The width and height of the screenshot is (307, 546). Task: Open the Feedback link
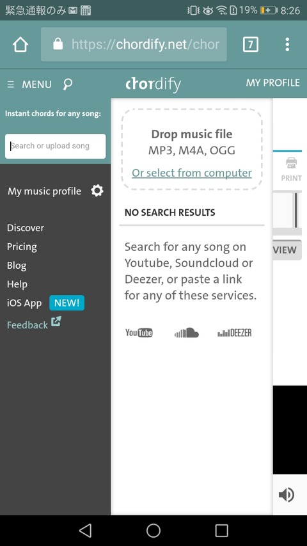pos(27,325)
